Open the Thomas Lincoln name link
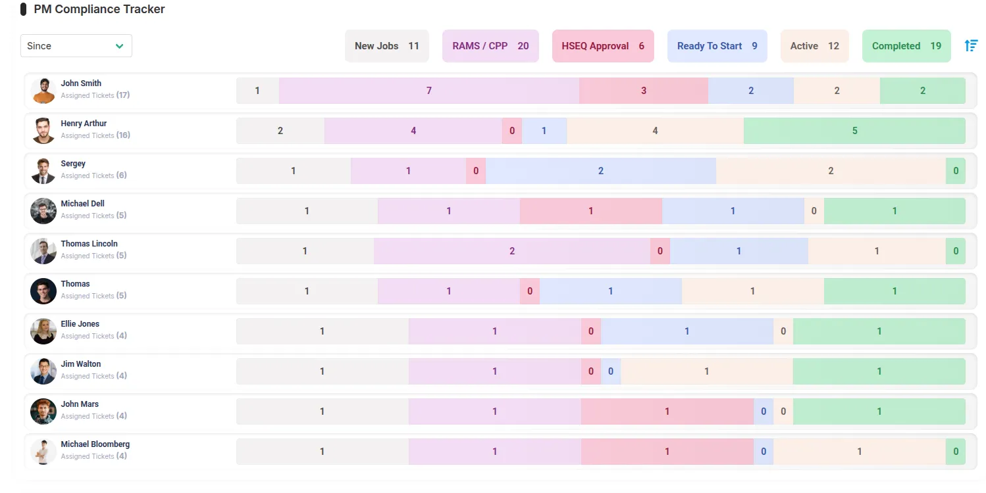Viewport: 986px width, 493px height. pyautogui.click(x=90, y=244)
